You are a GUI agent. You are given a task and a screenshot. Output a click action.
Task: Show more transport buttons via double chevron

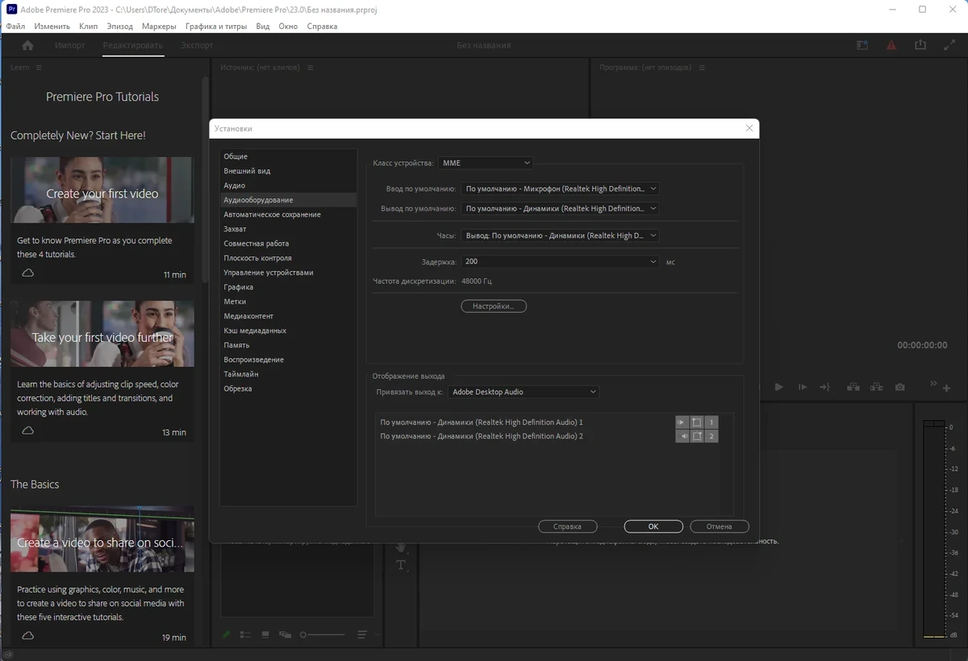934,384
